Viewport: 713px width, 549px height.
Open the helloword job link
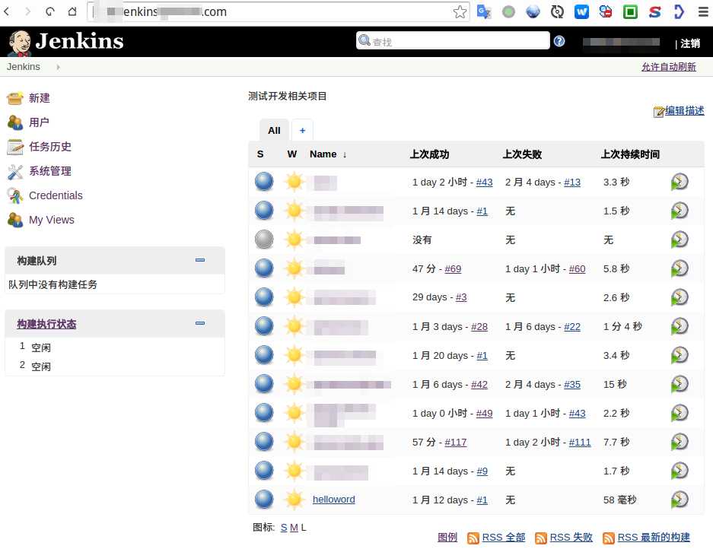pos(334,500)
